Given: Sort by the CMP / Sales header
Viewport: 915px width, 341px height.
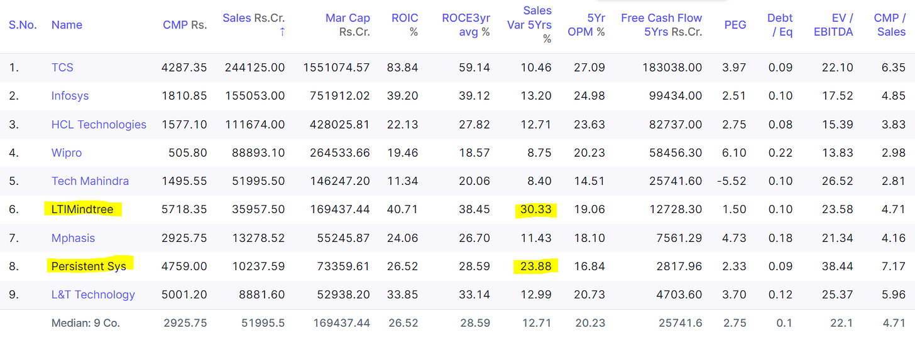Looking at the screenshot, I should [x=890, y=25].
